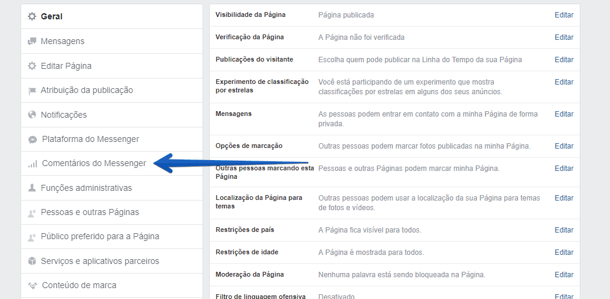Click 'A Página não foi verificada' text
Viewport: 610px width, 299px height.
(362, 37)
